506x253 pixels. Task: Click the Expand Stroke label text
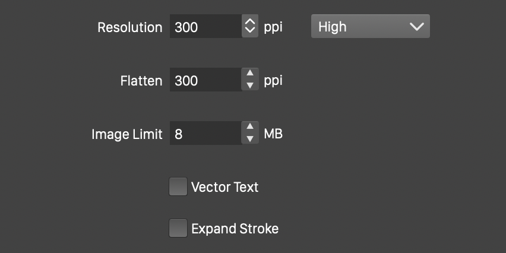pyautogui.click(x=235, y=229)
